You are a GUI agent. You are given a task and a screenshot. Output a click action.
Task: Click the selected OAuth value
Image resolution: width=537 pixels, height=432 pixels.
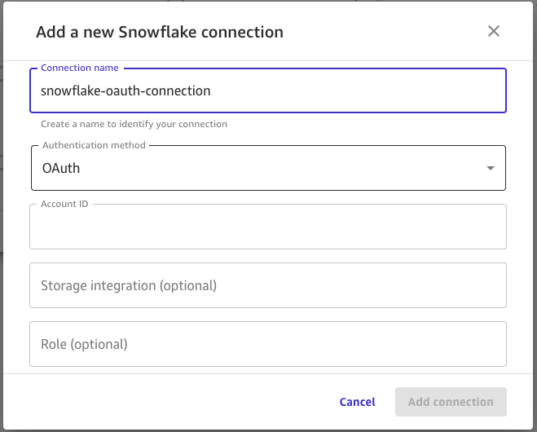tap(61, 168)
